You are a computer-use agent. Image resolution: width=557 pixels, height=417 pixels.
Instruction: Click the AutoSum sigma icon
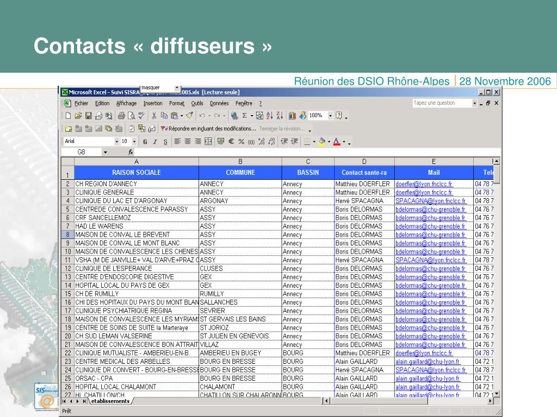[244, 116]
